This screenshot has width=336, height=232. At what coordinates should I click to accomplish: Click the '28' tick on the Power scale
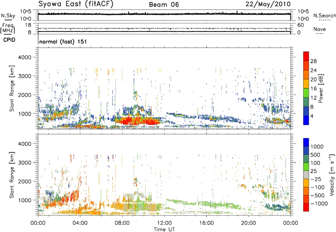[313, 61]
